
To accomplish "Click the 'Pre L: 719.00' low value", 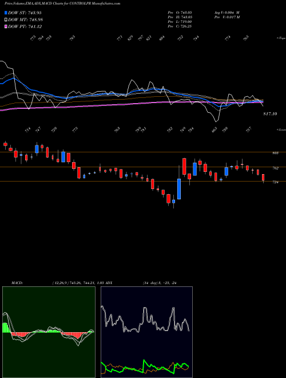I will [180, 22].
